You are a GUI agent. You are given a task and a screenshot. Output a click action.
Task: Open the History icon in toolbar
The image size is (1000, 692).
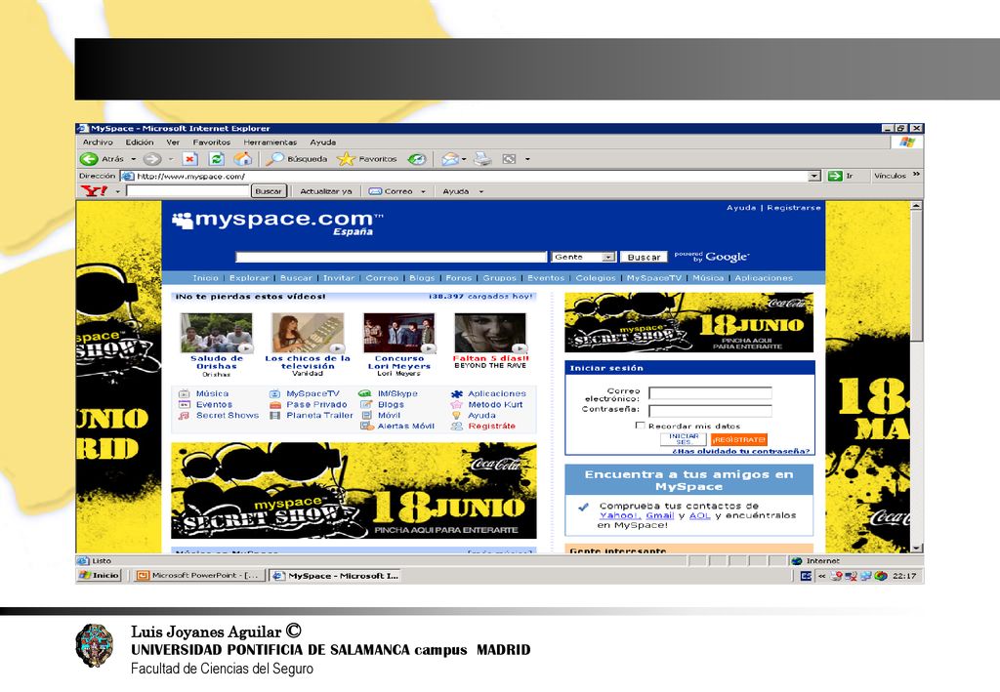point(417,159)
